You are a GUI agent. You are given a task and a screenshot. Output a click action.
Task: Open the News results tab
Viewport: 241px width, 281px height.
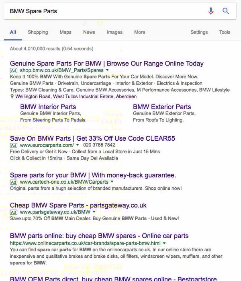click(x=89, y=32)
